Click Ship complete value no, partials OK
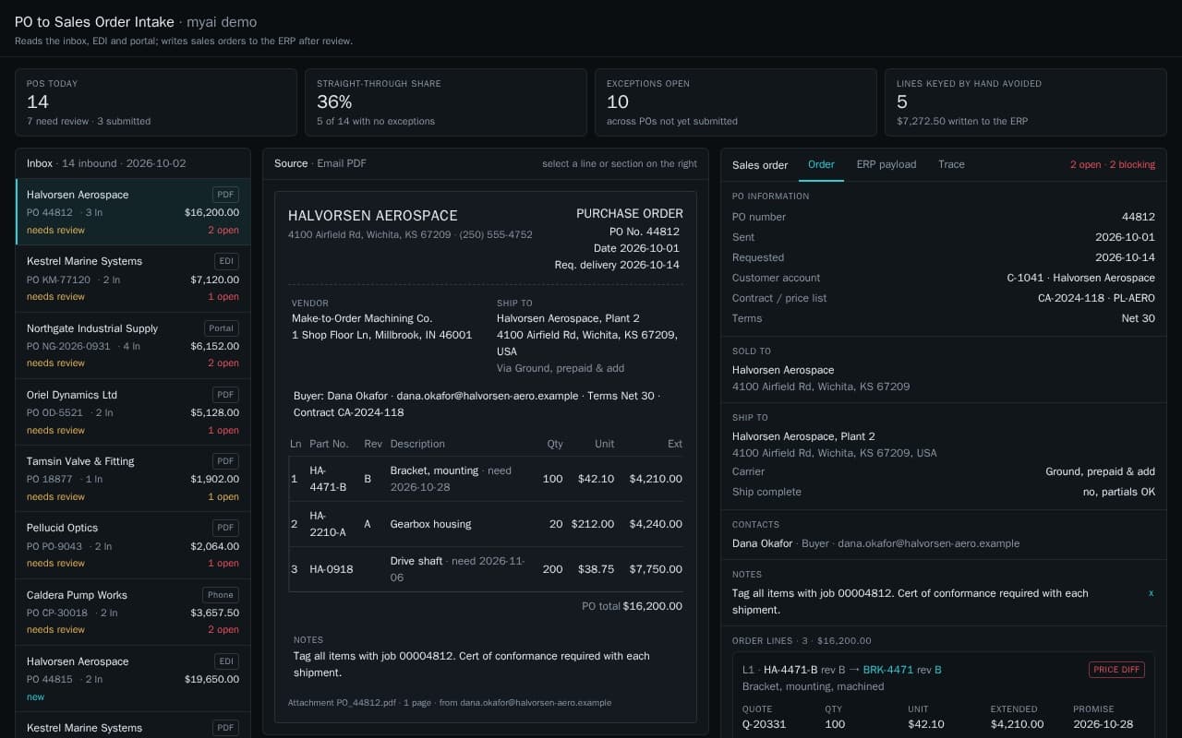This screenshot has width=1182, height=738. pyautogui.click(x=1119, y=492)
